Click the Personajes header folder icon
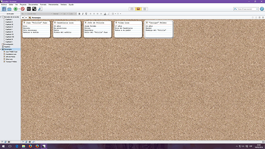Image resolution: width=265 pixels, height=149 pixels. pyautogui.click(x=30, y=17)
